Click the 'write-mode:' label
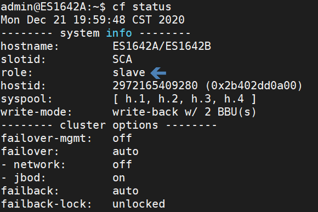318x212 pixels. (37, 112)
